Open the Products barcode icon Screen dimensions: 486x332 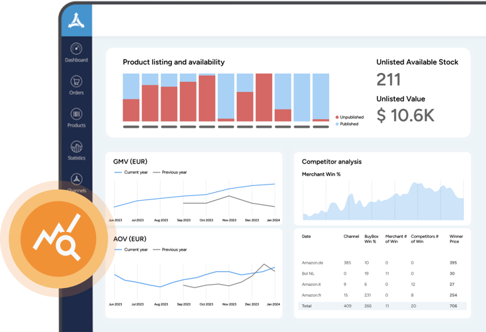76,114
